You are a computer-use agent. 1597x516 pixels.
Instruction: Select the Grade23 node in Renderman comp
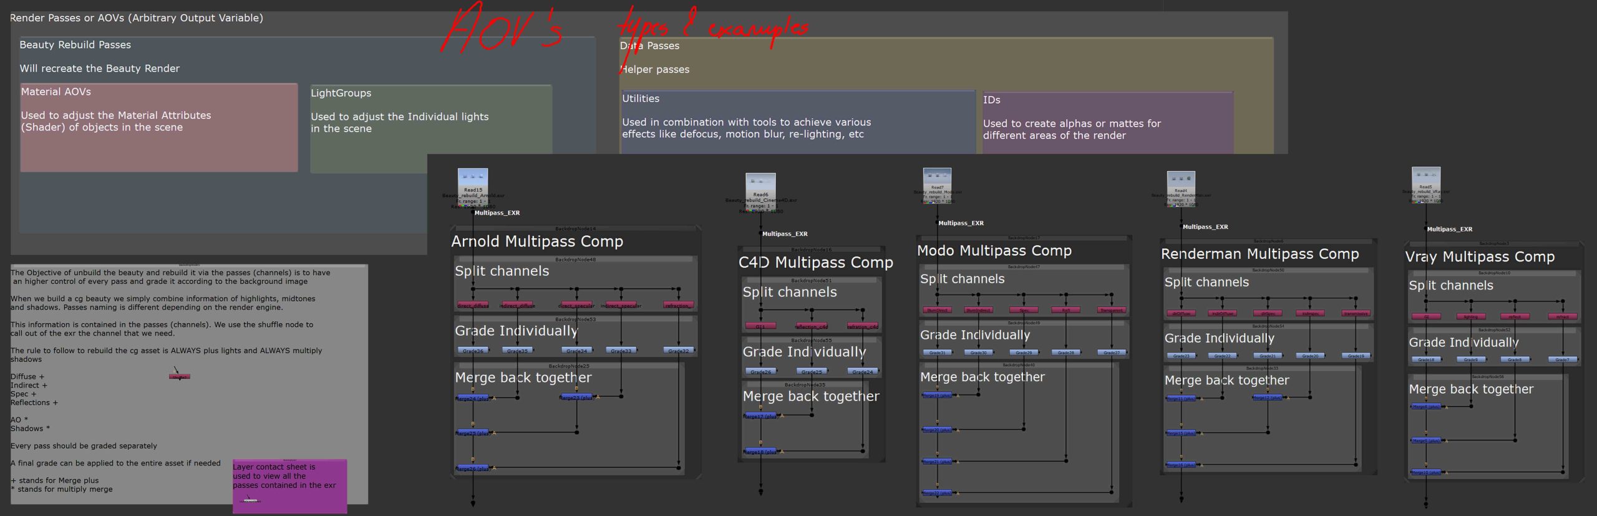[1181, 356]
